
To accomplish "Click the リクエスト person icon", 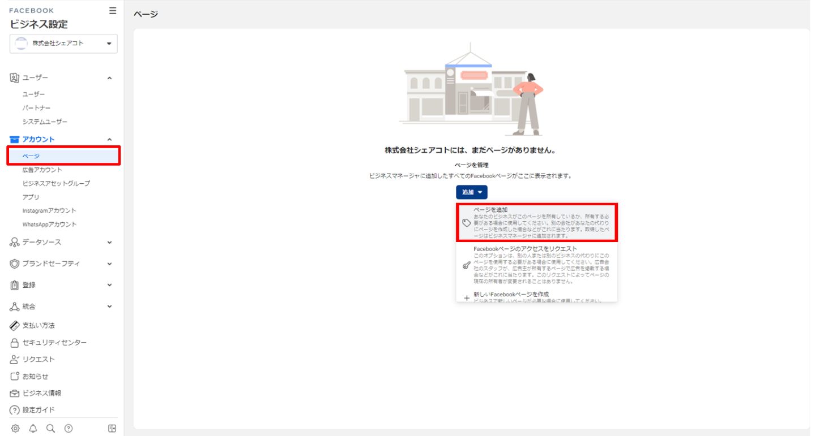I will click(x=15, y=360).
